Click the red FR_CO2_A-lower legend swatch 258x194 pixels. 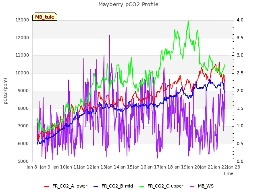(47, 187)
